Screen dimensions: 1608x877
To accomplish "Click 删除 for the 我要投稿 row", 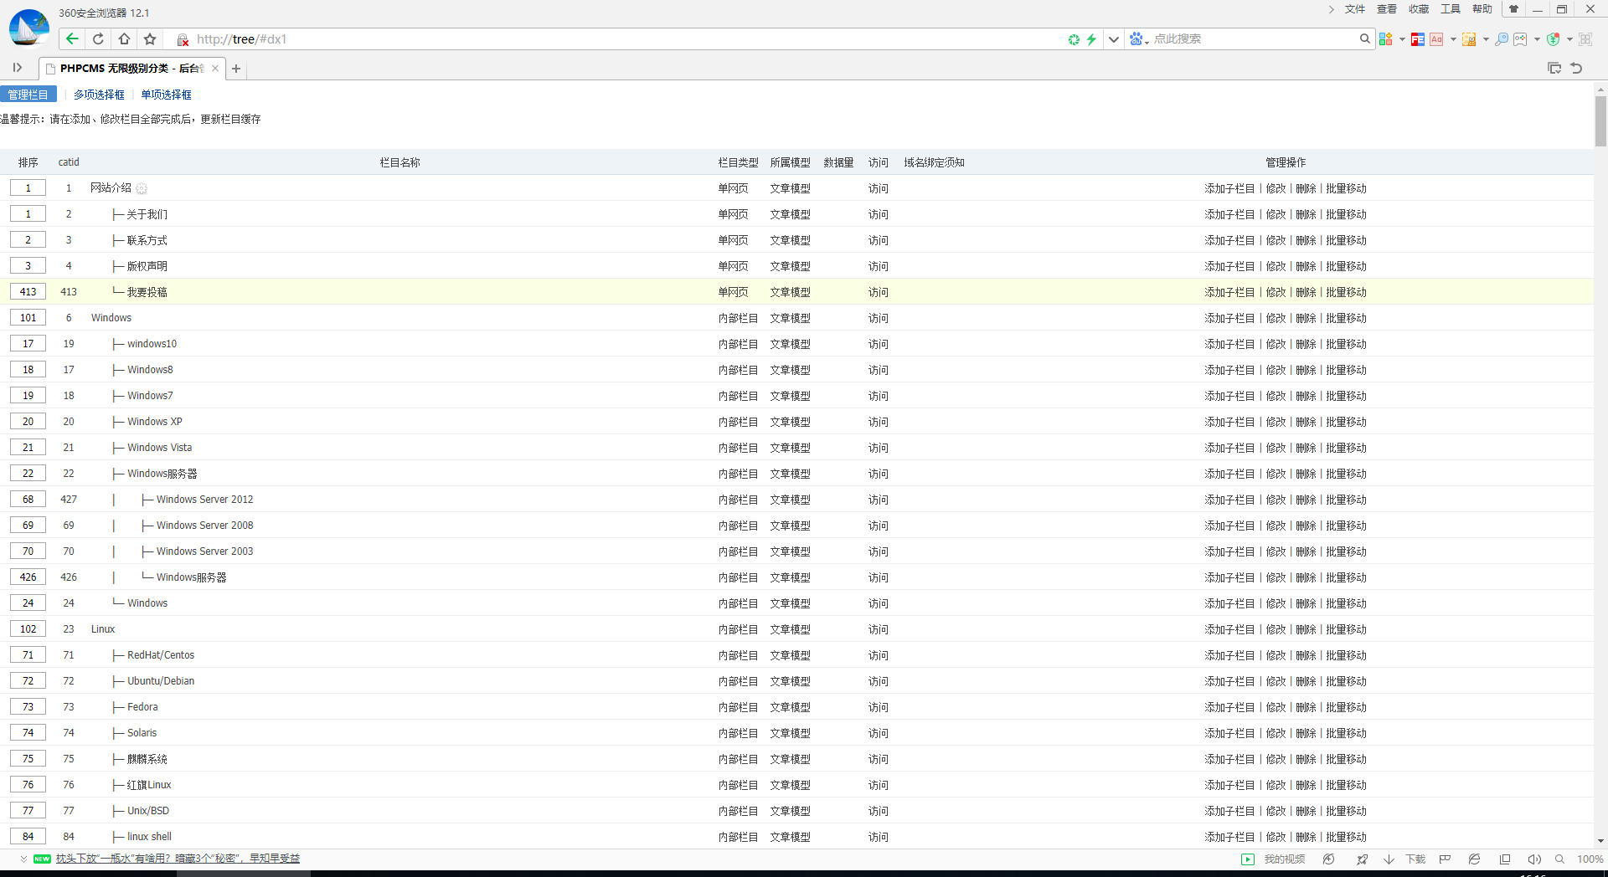I will [1306, 292].
